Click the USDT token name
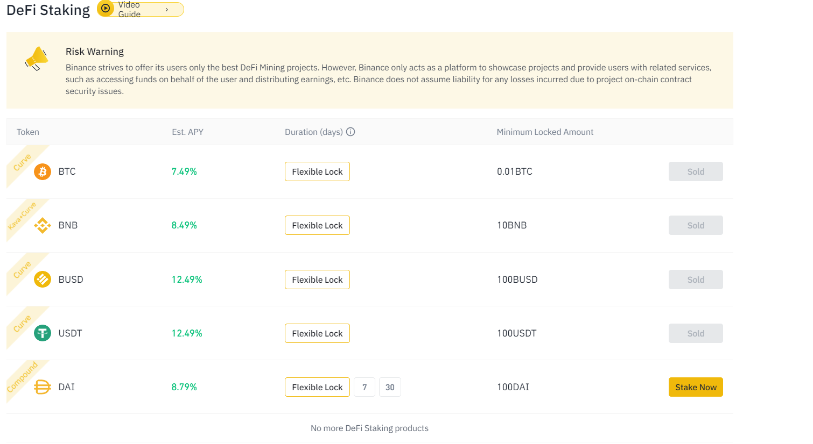 point(70,333)
